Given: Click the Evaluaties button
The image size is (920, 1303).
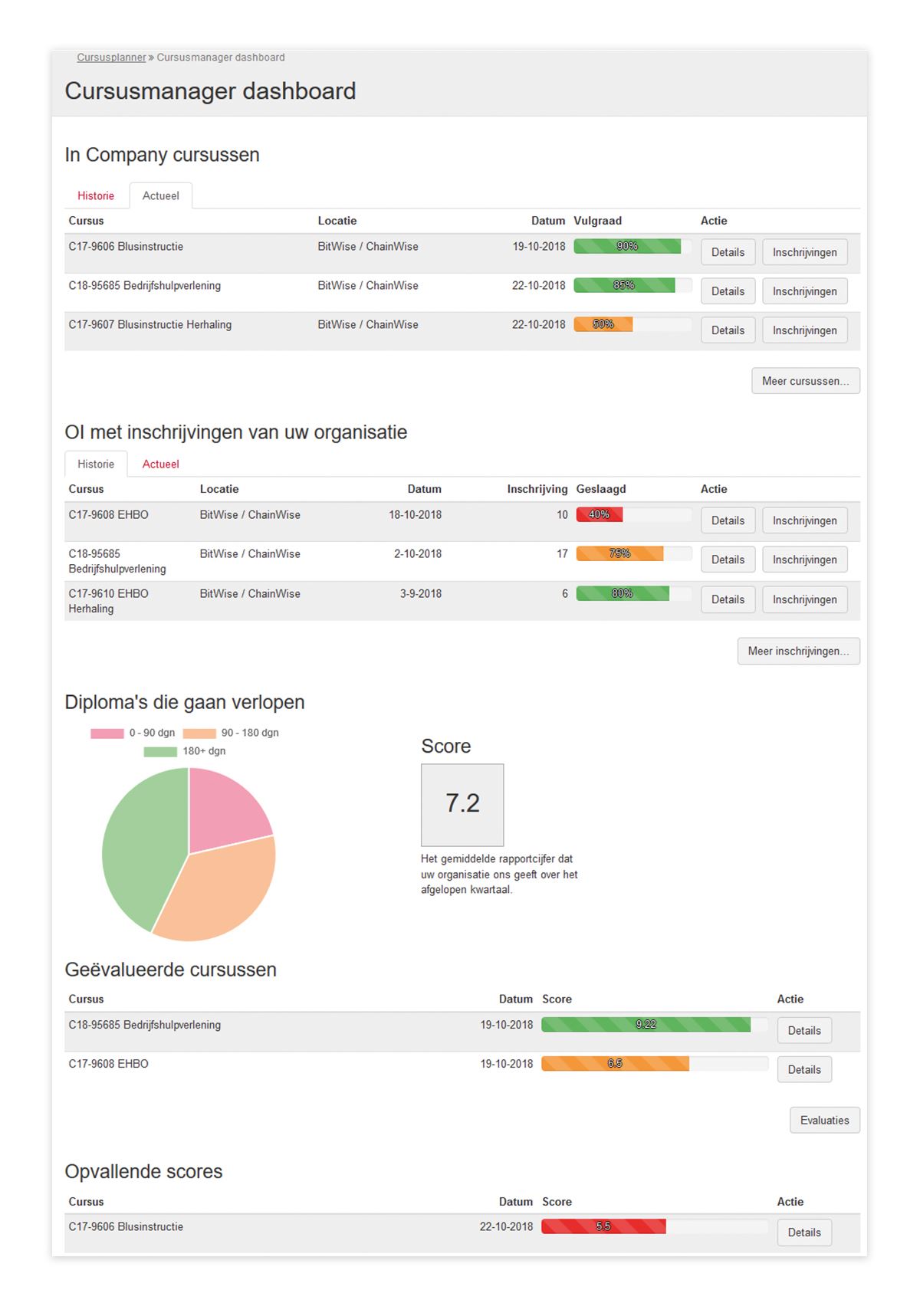Looking at the screenshot, I should (x=824, y=1121).
